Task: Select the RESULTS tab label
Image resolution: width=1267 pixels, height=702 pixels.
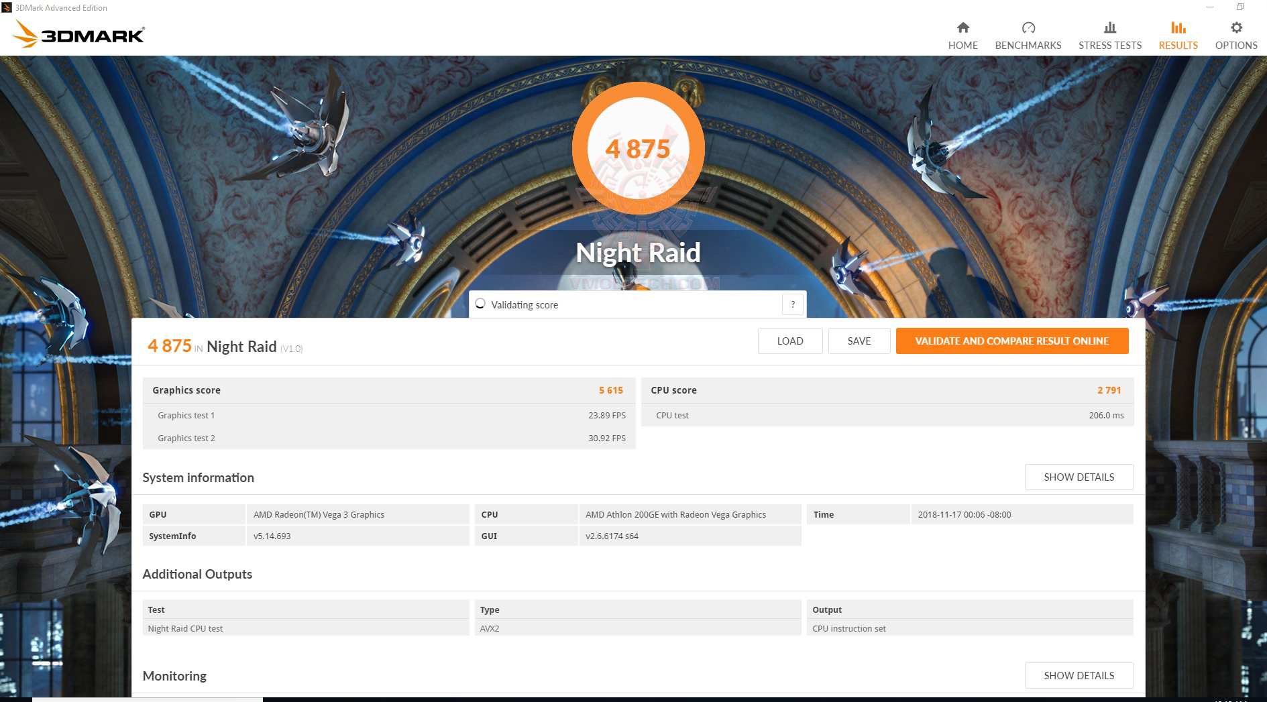Action: 1178,46
